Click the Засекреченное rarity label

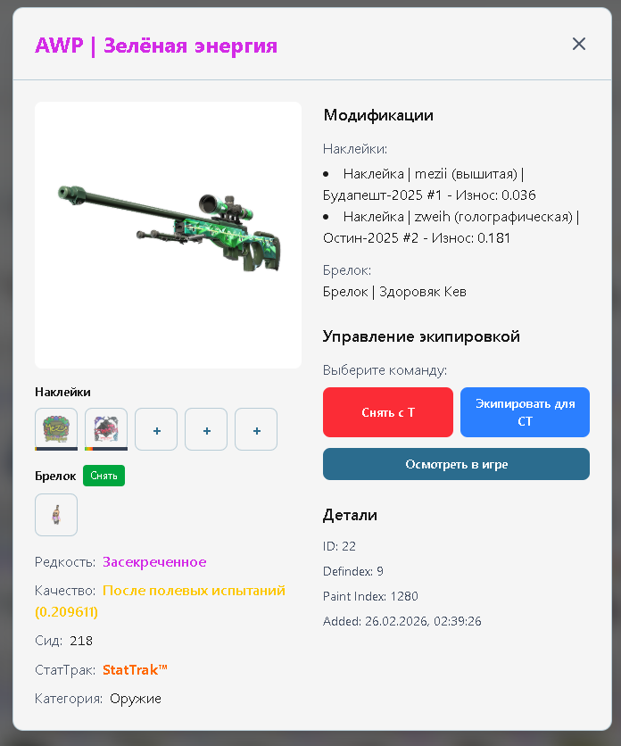point(154,562)
